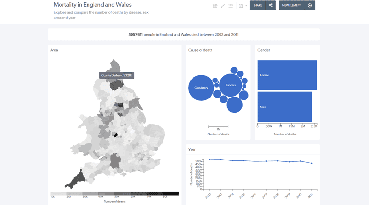
Task: Select the Circulatory bubble
Action: [x=201, y=88]
